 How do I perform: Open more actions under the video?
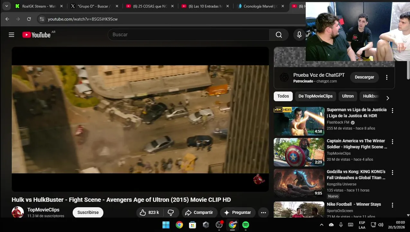pyautogui.click(x=263, y=212)
